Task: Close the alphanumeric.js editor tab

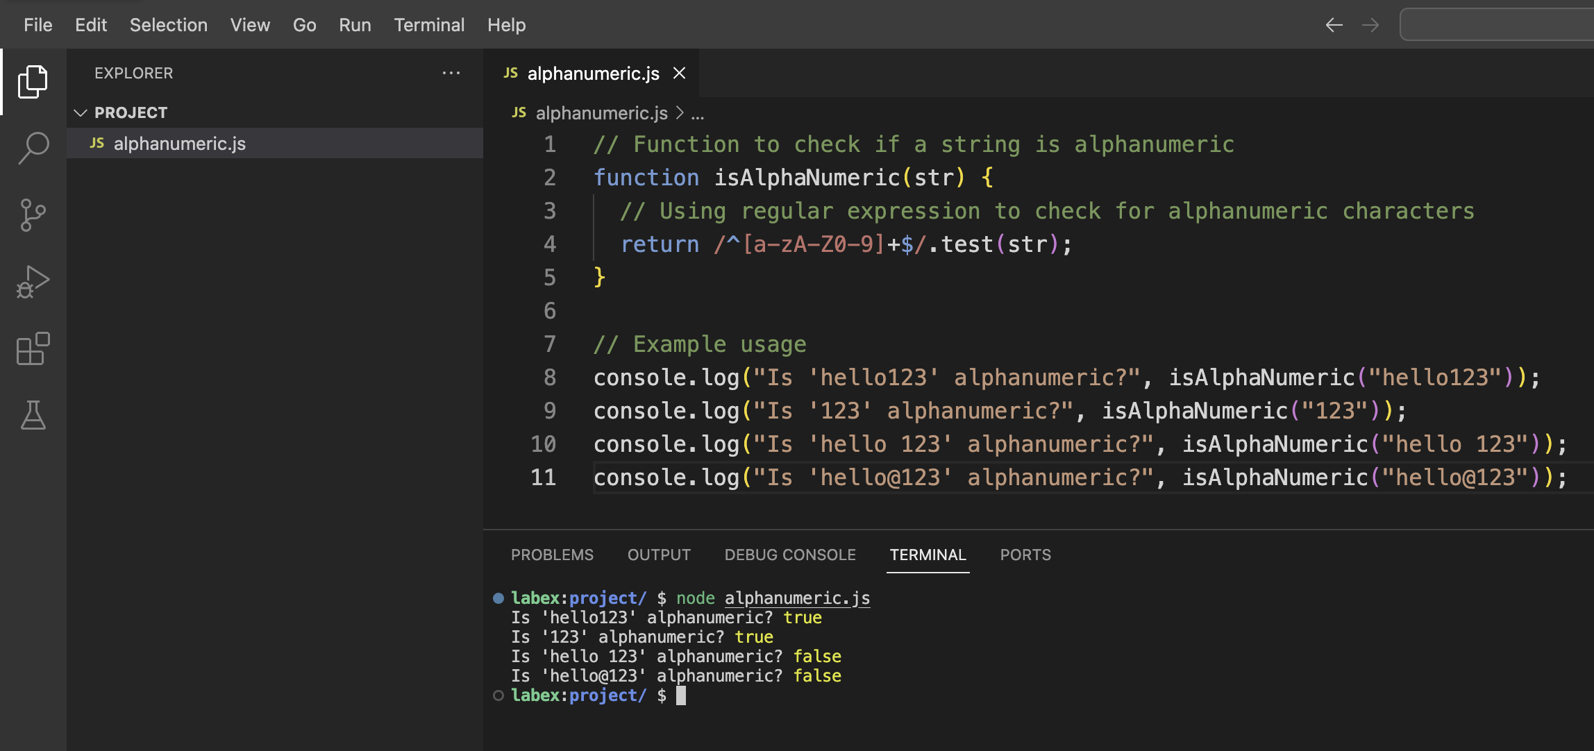Action: [x=680, y=73]
